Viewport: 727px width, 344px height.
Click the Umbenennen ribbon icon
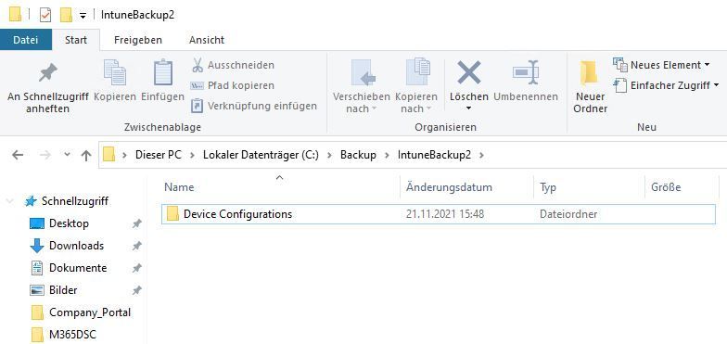pyautogui.click(x=526, y=72)
